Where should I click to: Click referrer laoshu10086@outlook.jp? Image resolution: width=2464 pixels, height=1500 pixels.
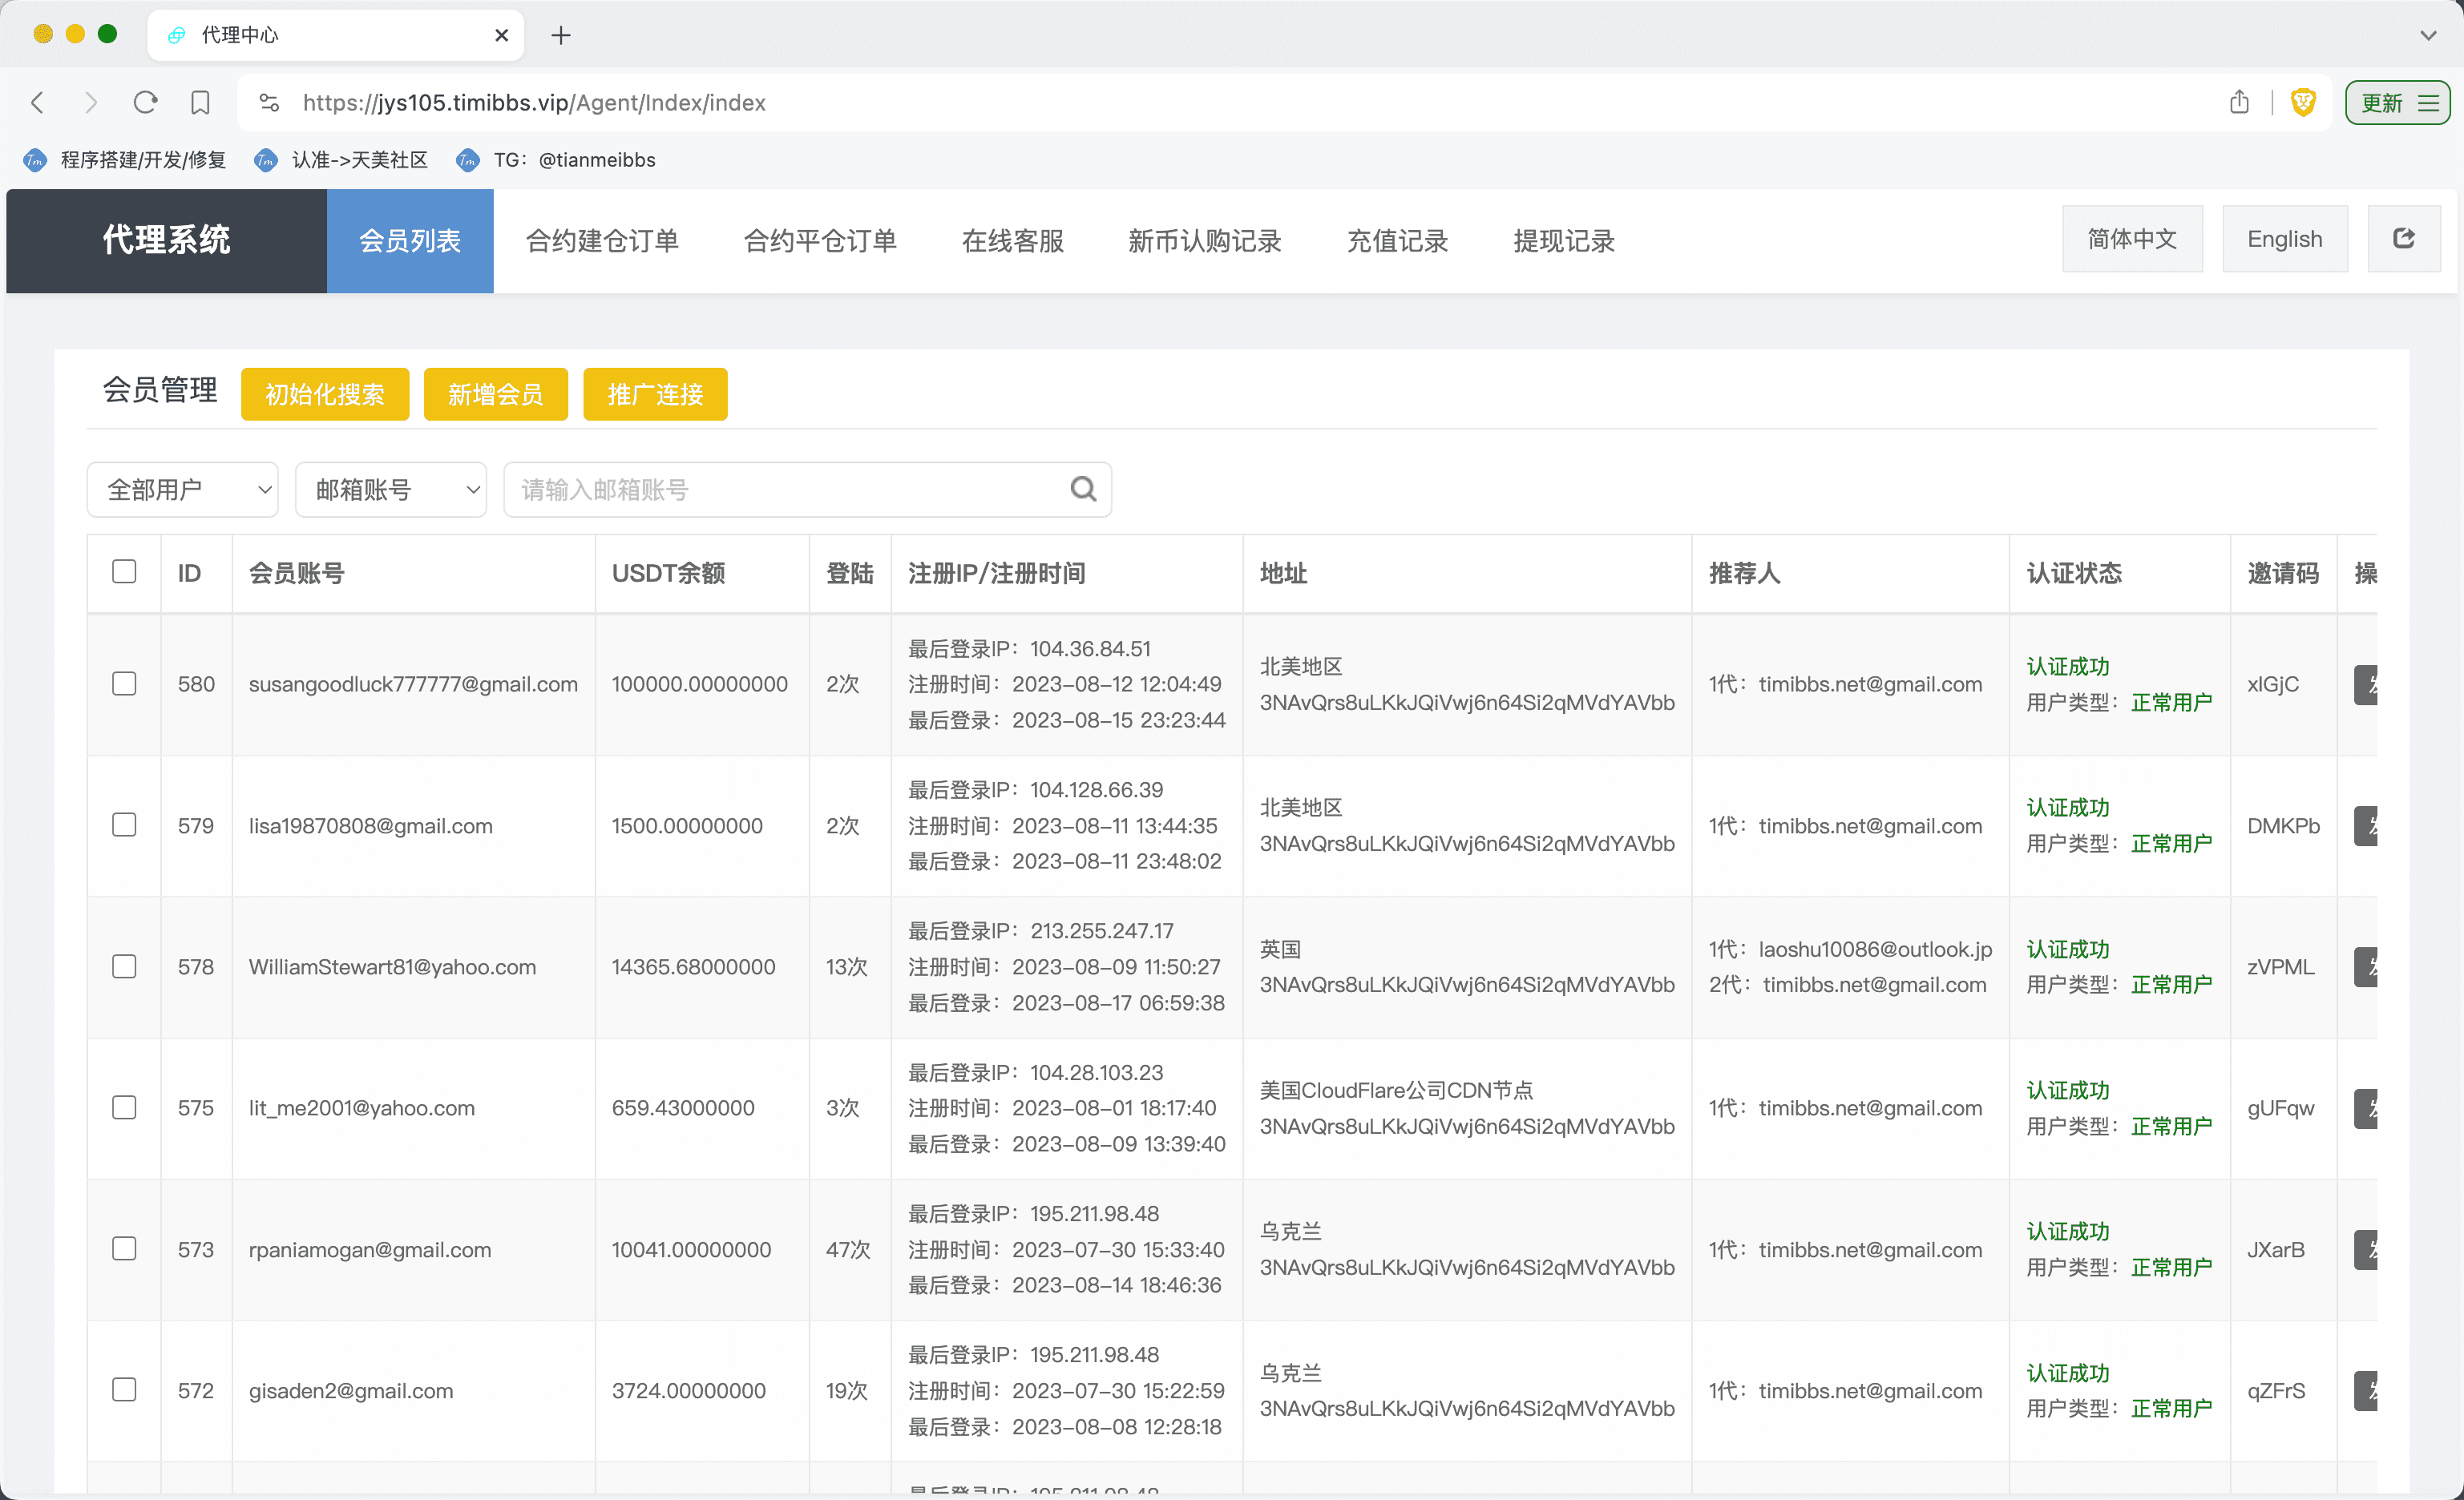[x=1875, y=950]
